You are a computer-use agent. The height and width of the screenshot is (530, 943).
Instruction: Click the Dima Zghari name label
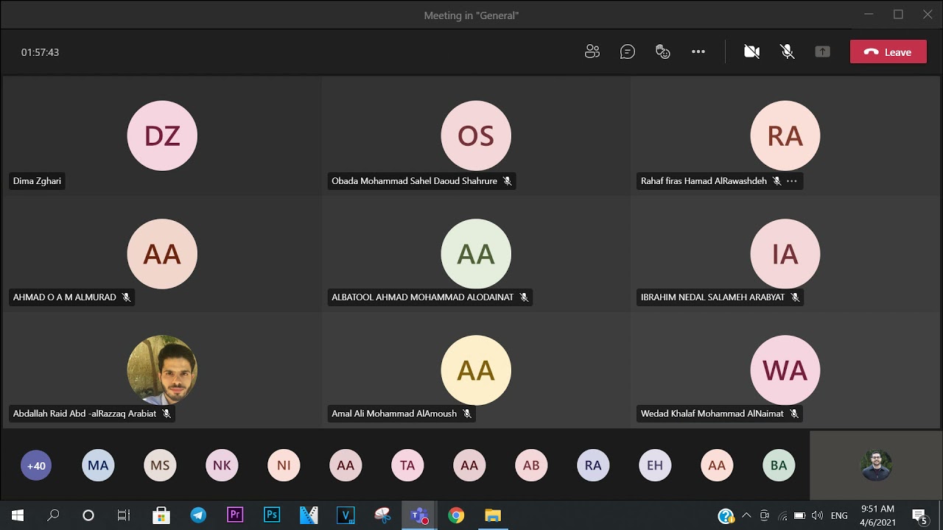tap(37, 181)
